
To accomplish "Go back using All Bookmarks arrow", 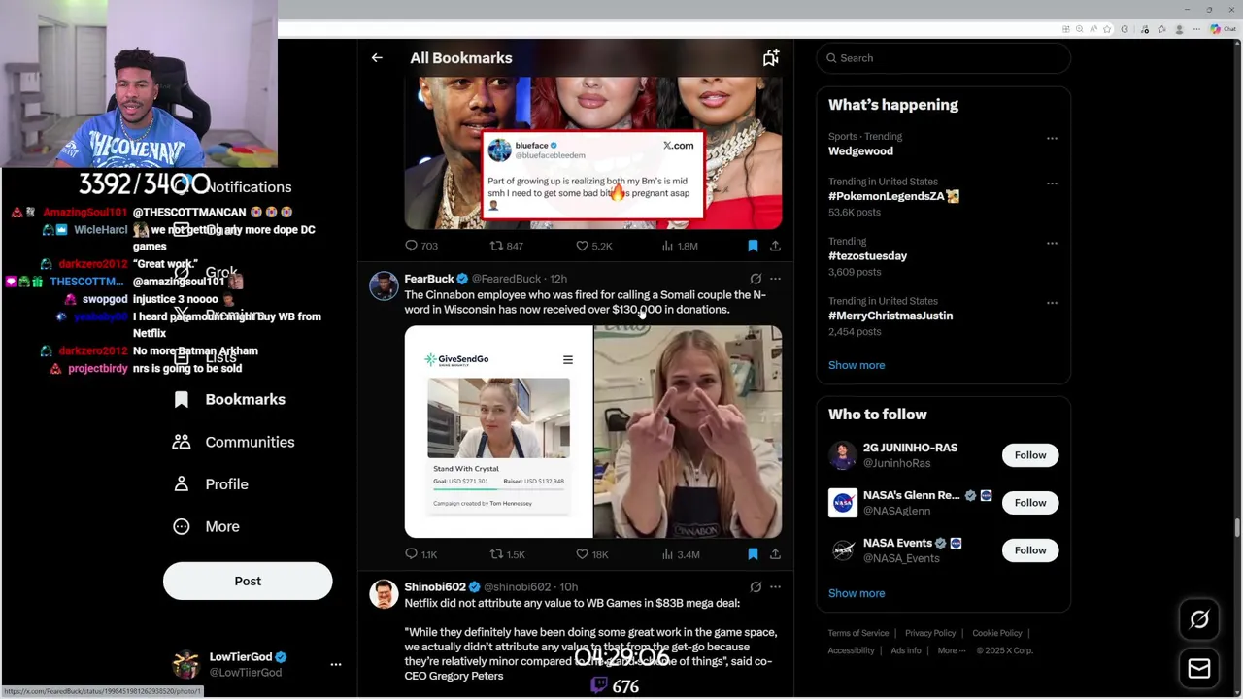I will (x=377, y=58).
